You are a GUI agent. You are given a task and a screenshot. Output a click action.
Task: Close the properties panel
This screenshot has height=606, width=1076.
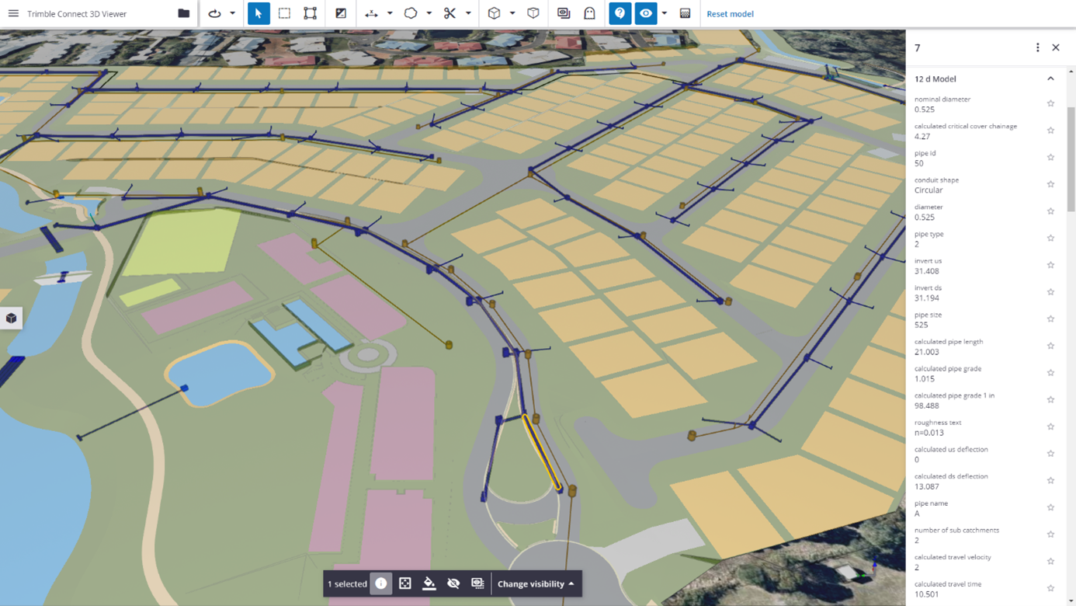click(x=1056, y=47)
